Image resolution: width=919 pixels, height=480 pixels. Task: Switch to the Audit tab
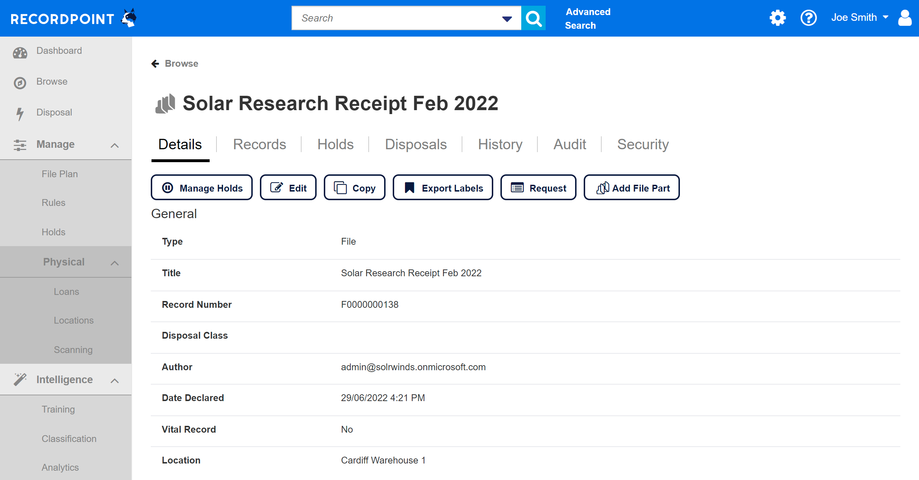[570, 144]
